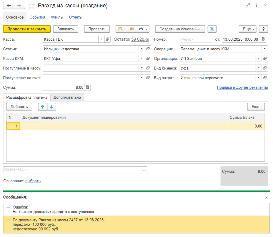Expand the Поступление на счет dropdown
This screenshot has height=237, width=273.
[x=142, y=78]
